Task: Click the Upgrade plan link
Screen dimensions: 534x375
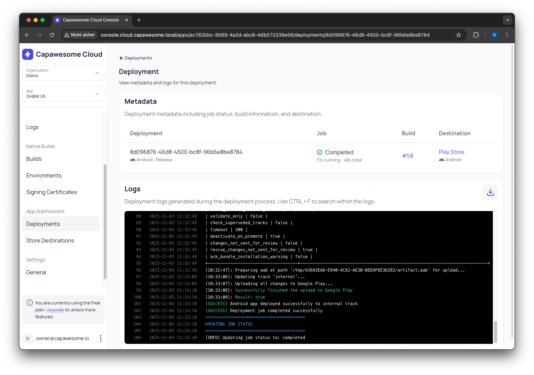Action: click(55, 310)
